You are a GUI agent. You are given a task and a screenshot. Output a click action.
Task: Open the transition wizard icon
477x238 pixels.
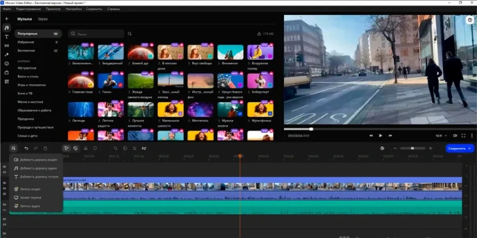click(144, 148)
